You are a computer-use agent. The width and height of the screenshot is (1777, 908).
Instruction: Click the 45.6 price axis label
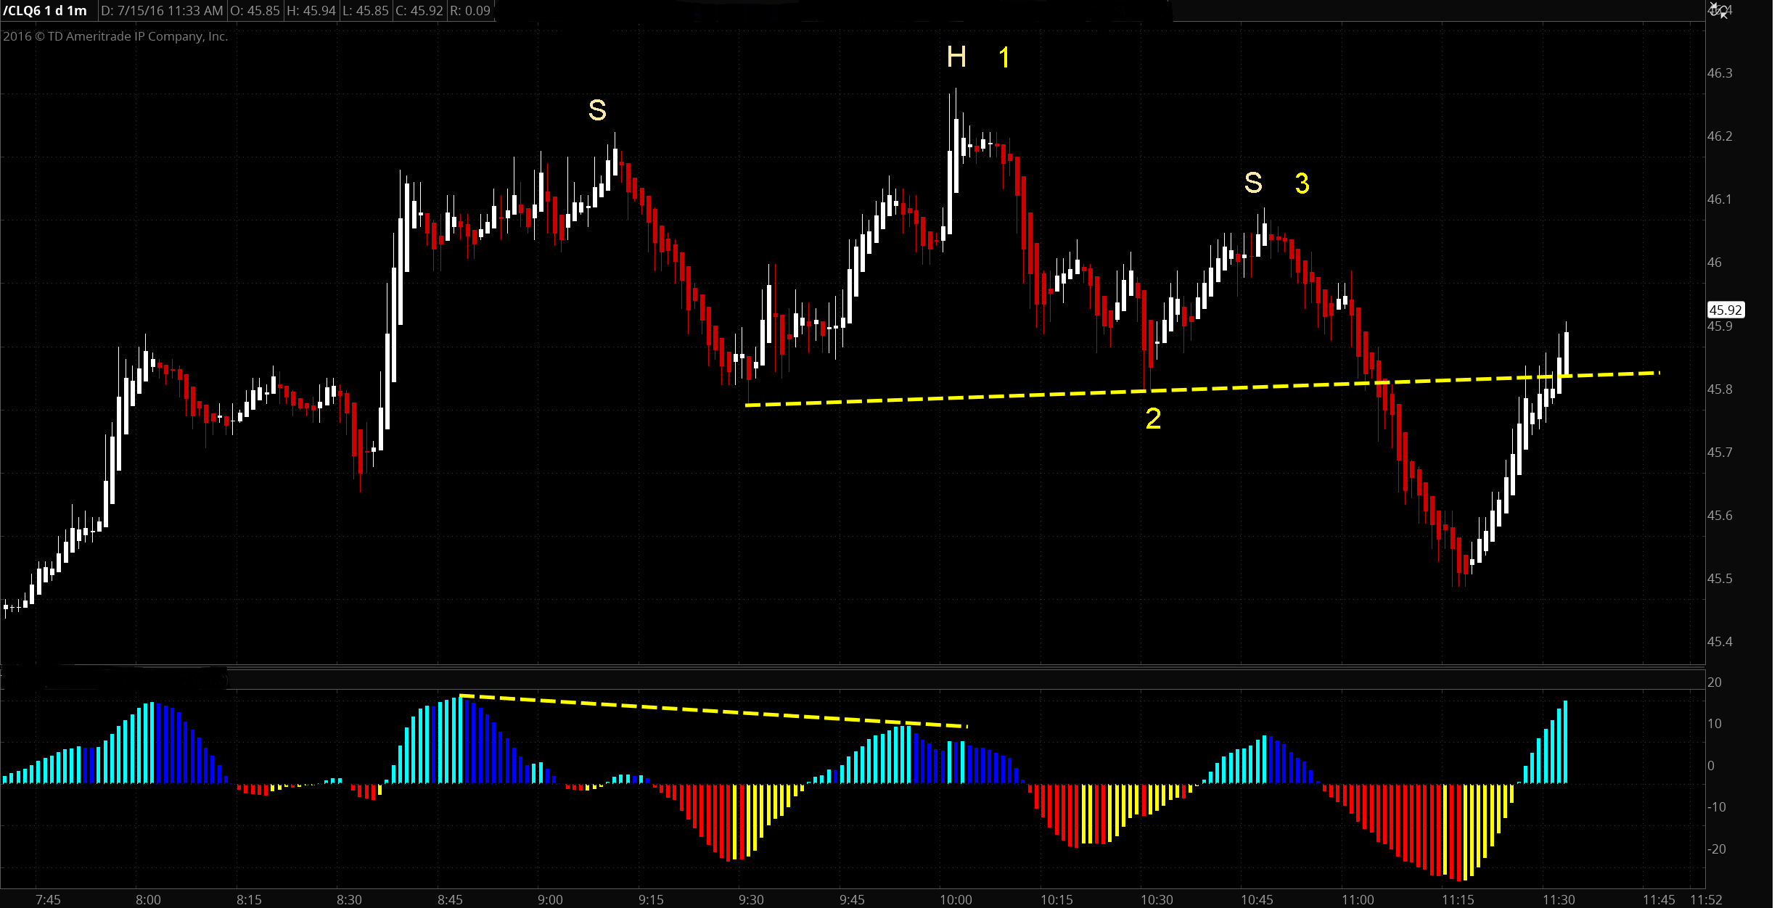pyautogui.click(x=1720, y=516)
